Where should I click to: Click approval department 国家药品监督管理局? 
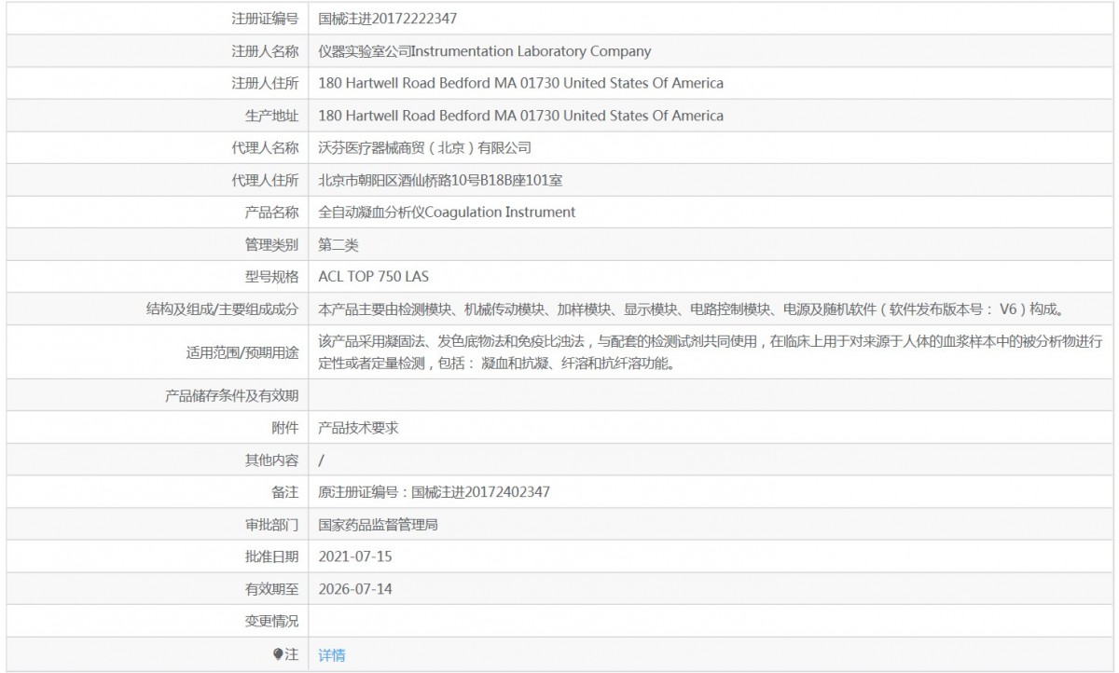(378, 525)
